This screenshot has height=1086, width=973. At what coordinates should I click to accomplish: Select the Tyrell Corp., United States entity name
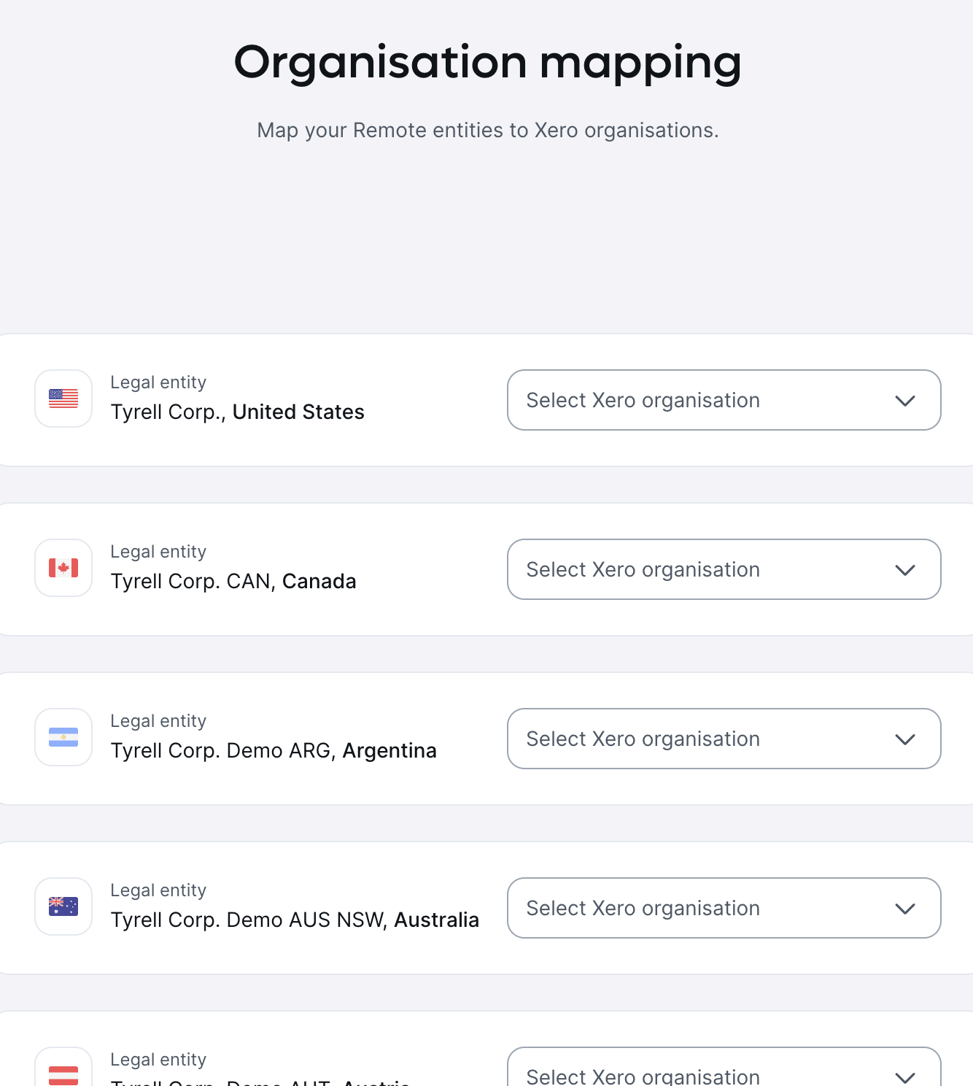(x=237, y=412)
